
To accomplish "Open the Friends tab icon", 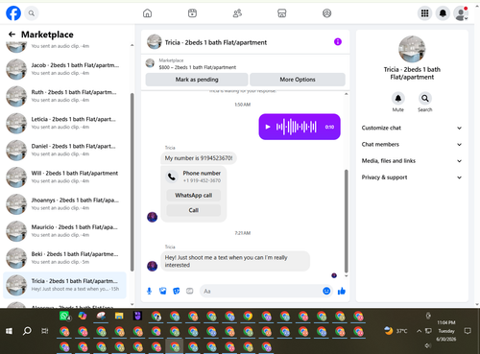I will pos(237,13).
